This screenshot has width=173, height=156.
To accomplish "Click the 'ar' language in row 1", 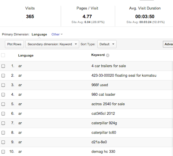I will [x=20, y=66].
